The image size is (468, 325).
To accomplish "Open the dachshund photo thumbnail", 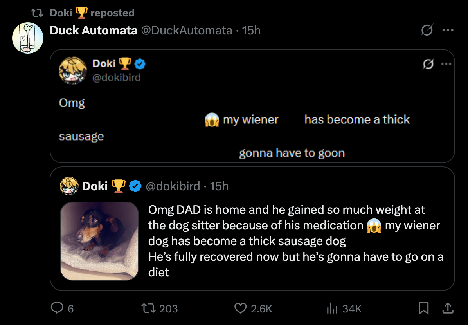I will click(x=99, y=241).
